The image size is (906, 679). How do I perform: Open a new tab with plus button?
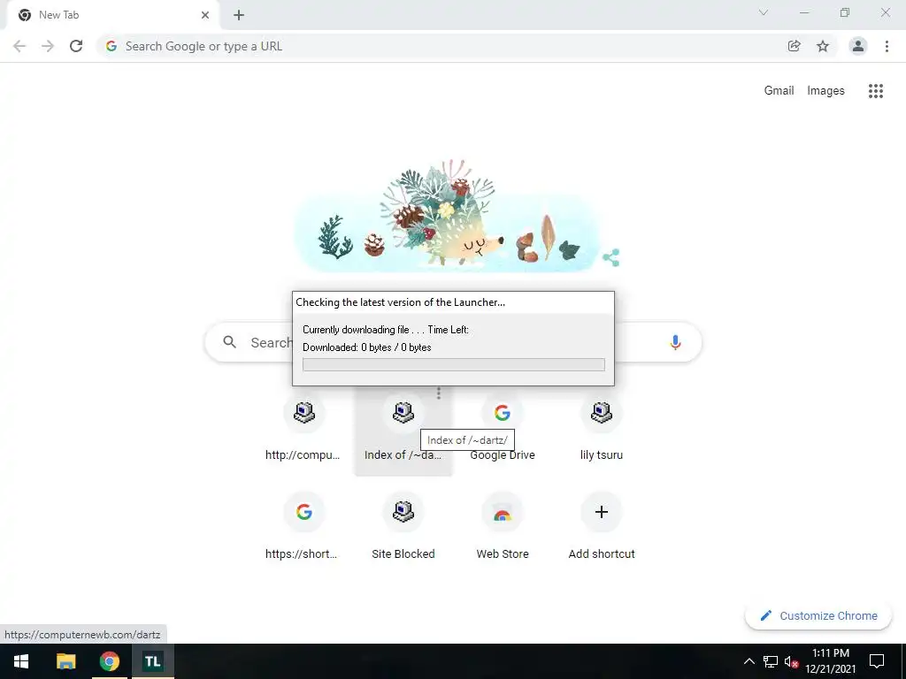pos(239,15)
